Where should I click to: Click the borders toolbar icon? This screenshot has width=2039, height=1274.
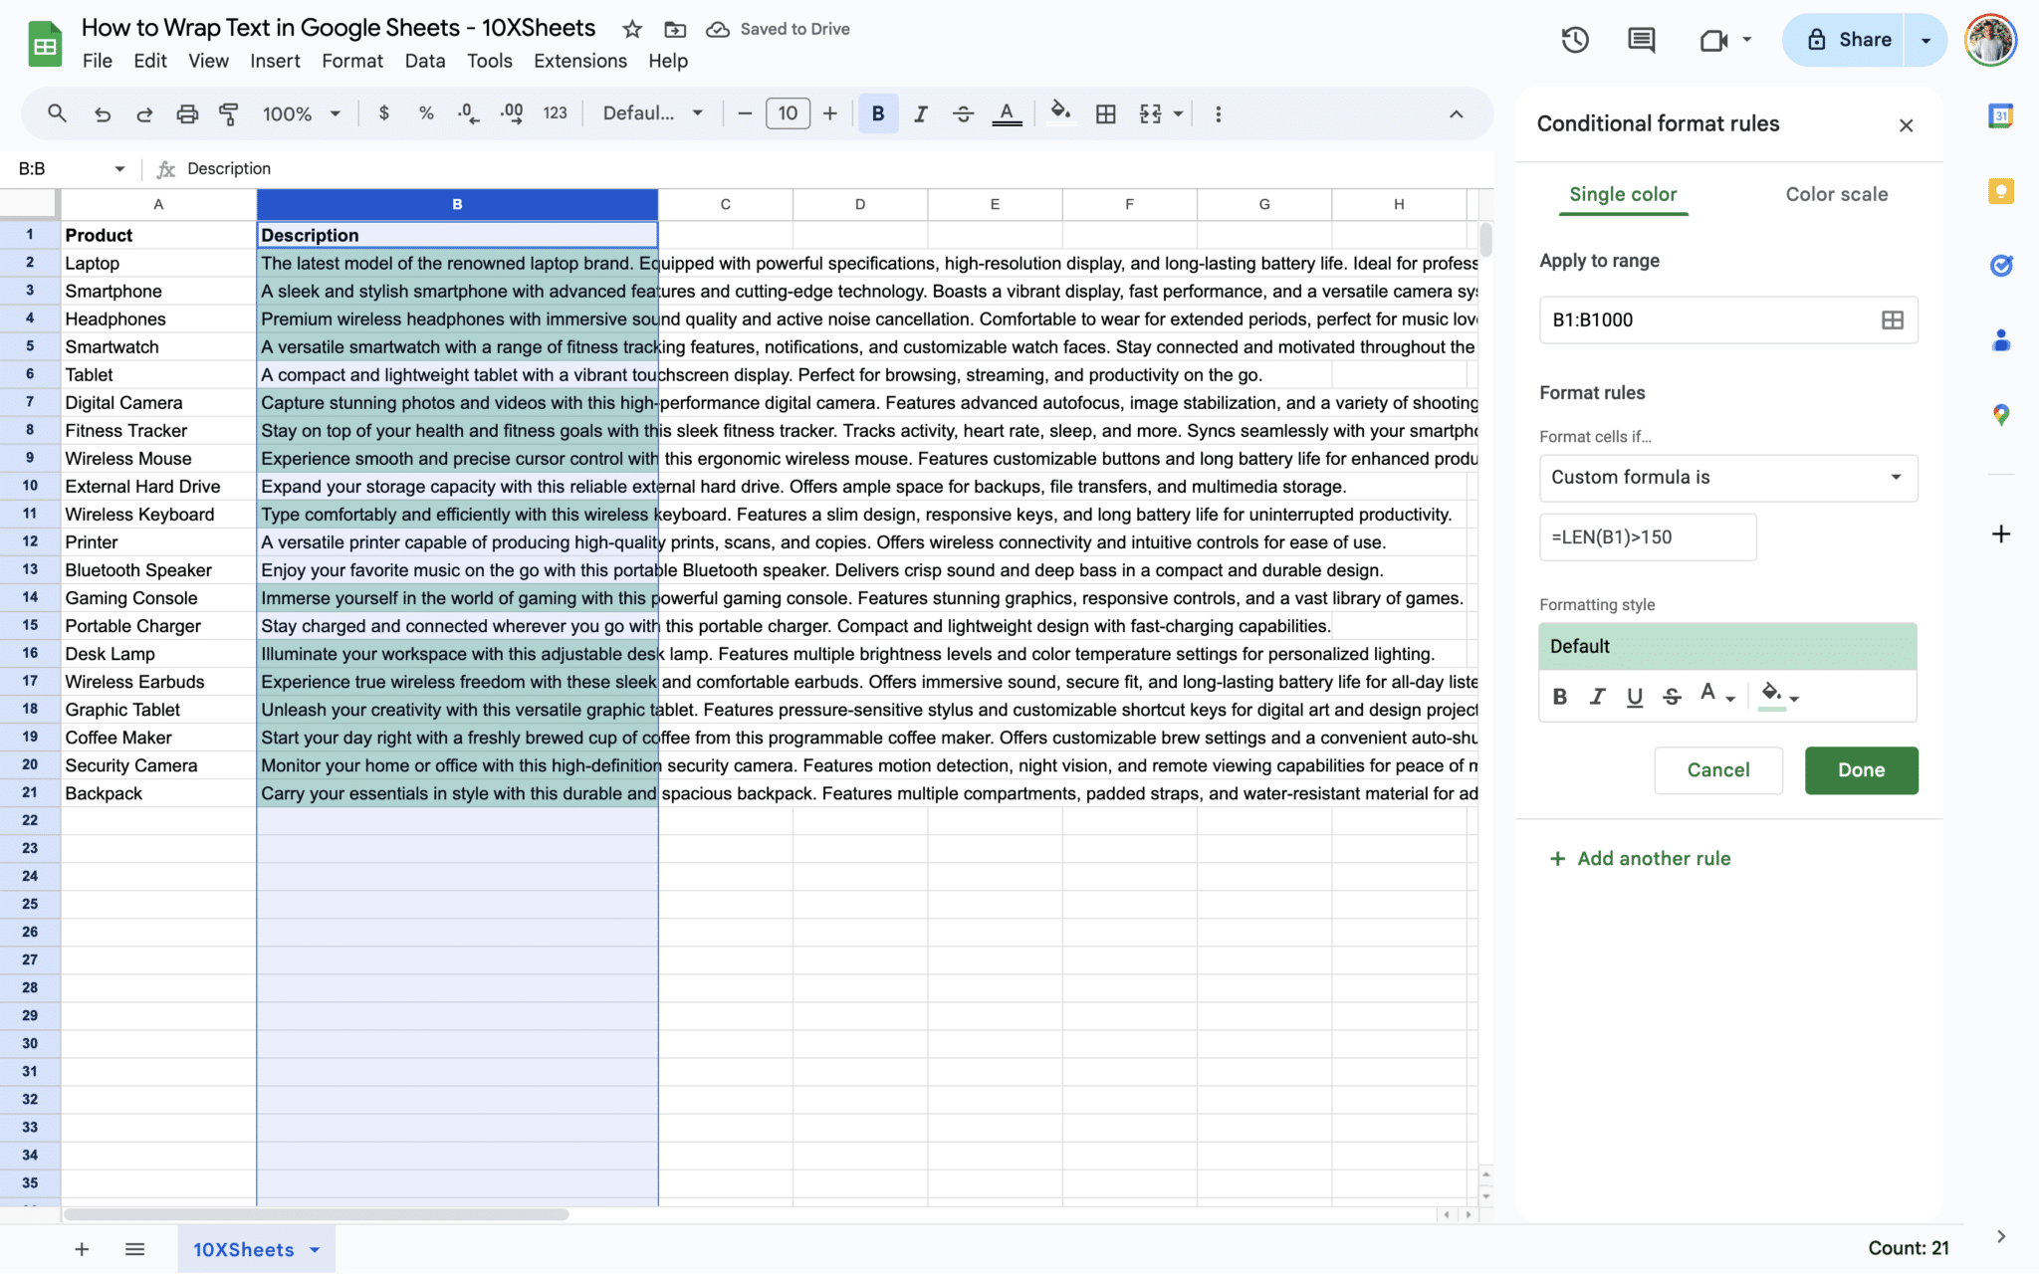tap(1105, 113)
